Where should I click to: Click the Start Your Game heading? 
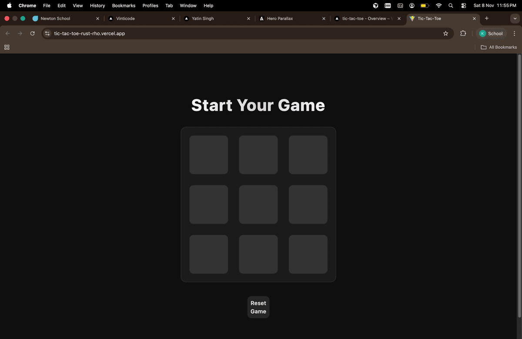click(x=258, y=105)
